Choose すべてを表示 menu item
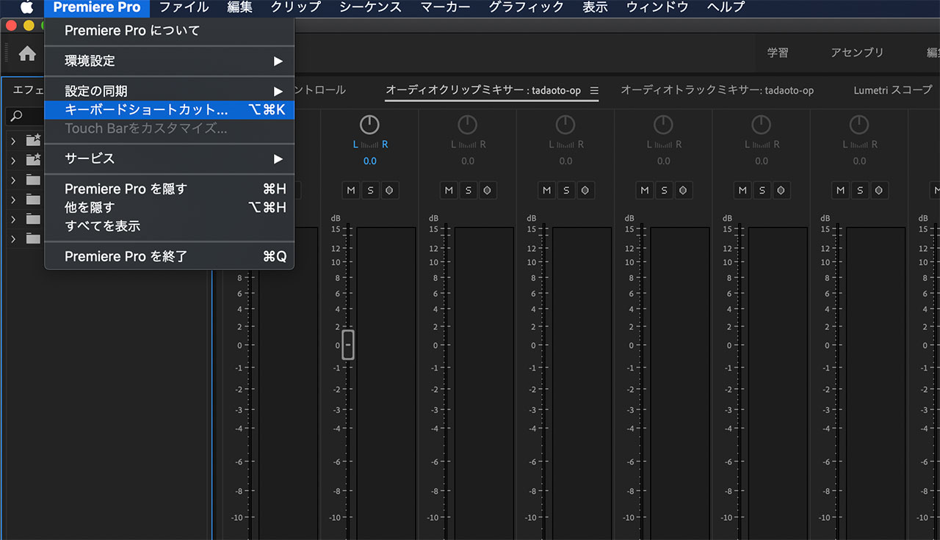This screenshot has height=540, width=940. 169,226
